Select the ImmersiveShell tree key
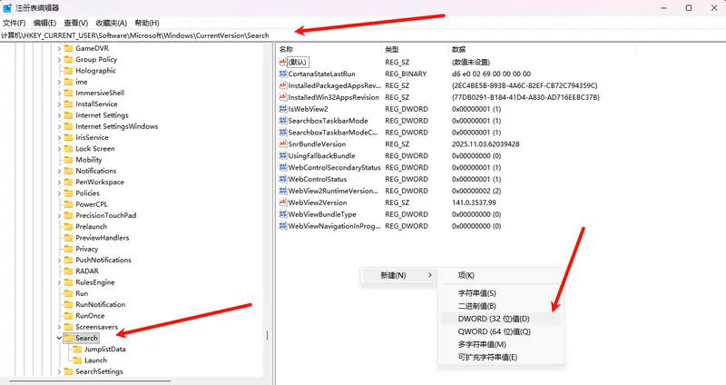This screenshot has height=385, width=726. [100, 93]
